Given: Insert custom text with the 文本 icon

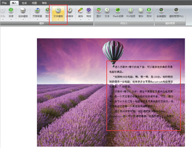Looking at the screenshot, I should 107,11.
